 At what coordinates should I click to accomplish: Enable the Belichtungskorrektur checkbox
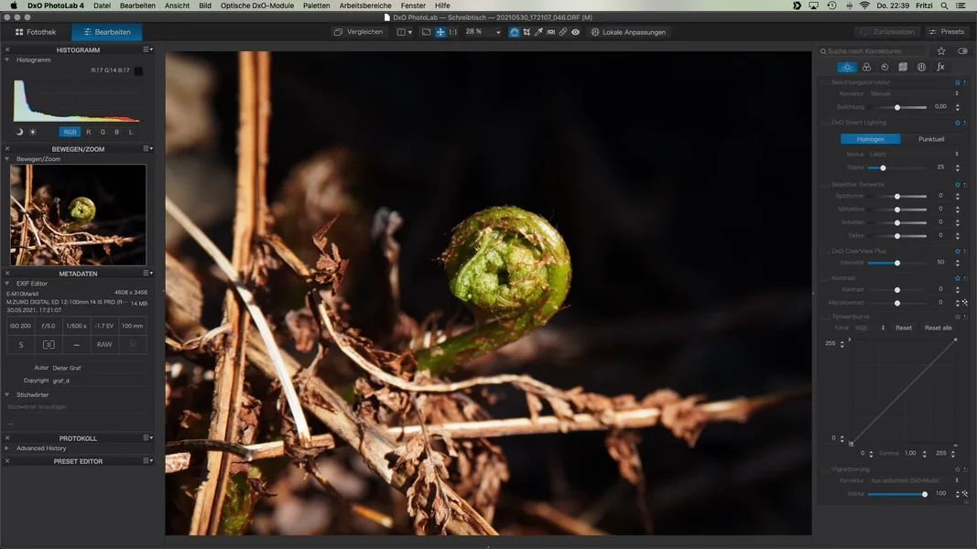pos(826,82)
